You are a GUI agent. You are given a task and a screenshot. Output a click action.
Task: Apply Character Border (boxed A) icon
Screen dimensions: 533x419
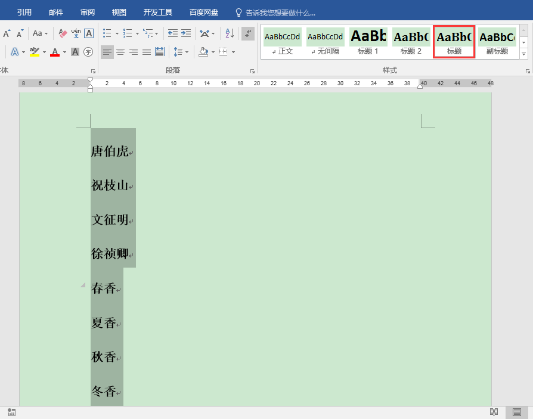click(x=89, y=33)
